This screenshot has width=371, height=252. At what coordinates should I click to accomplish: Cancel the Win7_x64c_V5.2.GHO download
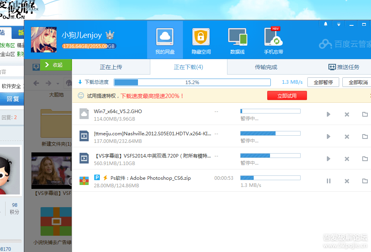[x=347, y=114]
